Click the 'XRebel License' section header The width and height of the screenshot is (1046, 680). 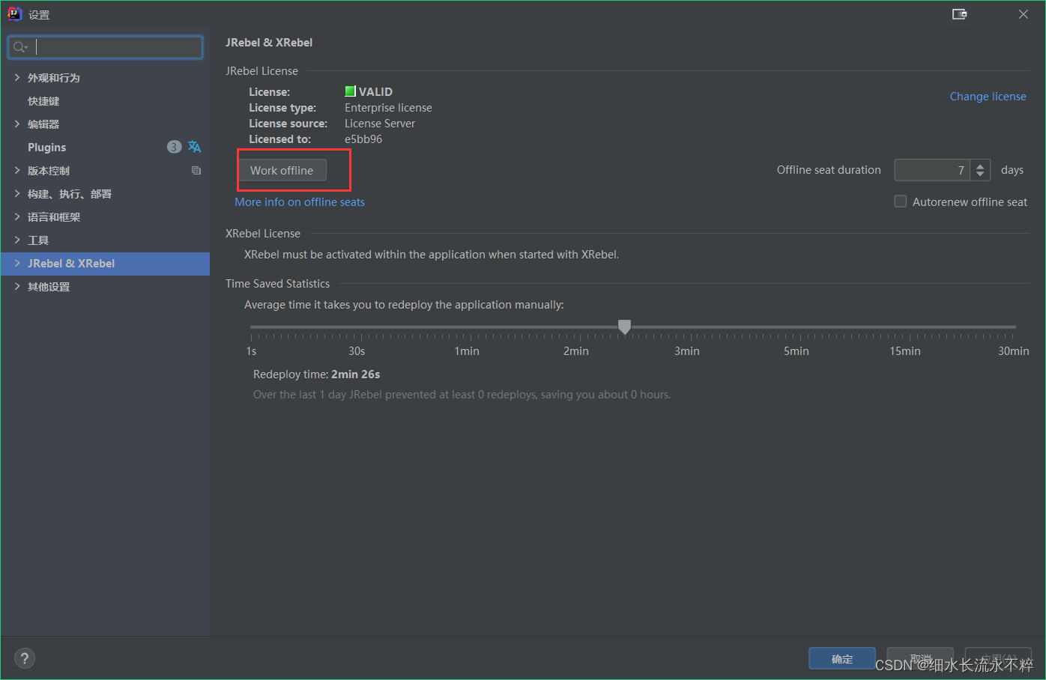click(x=263, y=234)
